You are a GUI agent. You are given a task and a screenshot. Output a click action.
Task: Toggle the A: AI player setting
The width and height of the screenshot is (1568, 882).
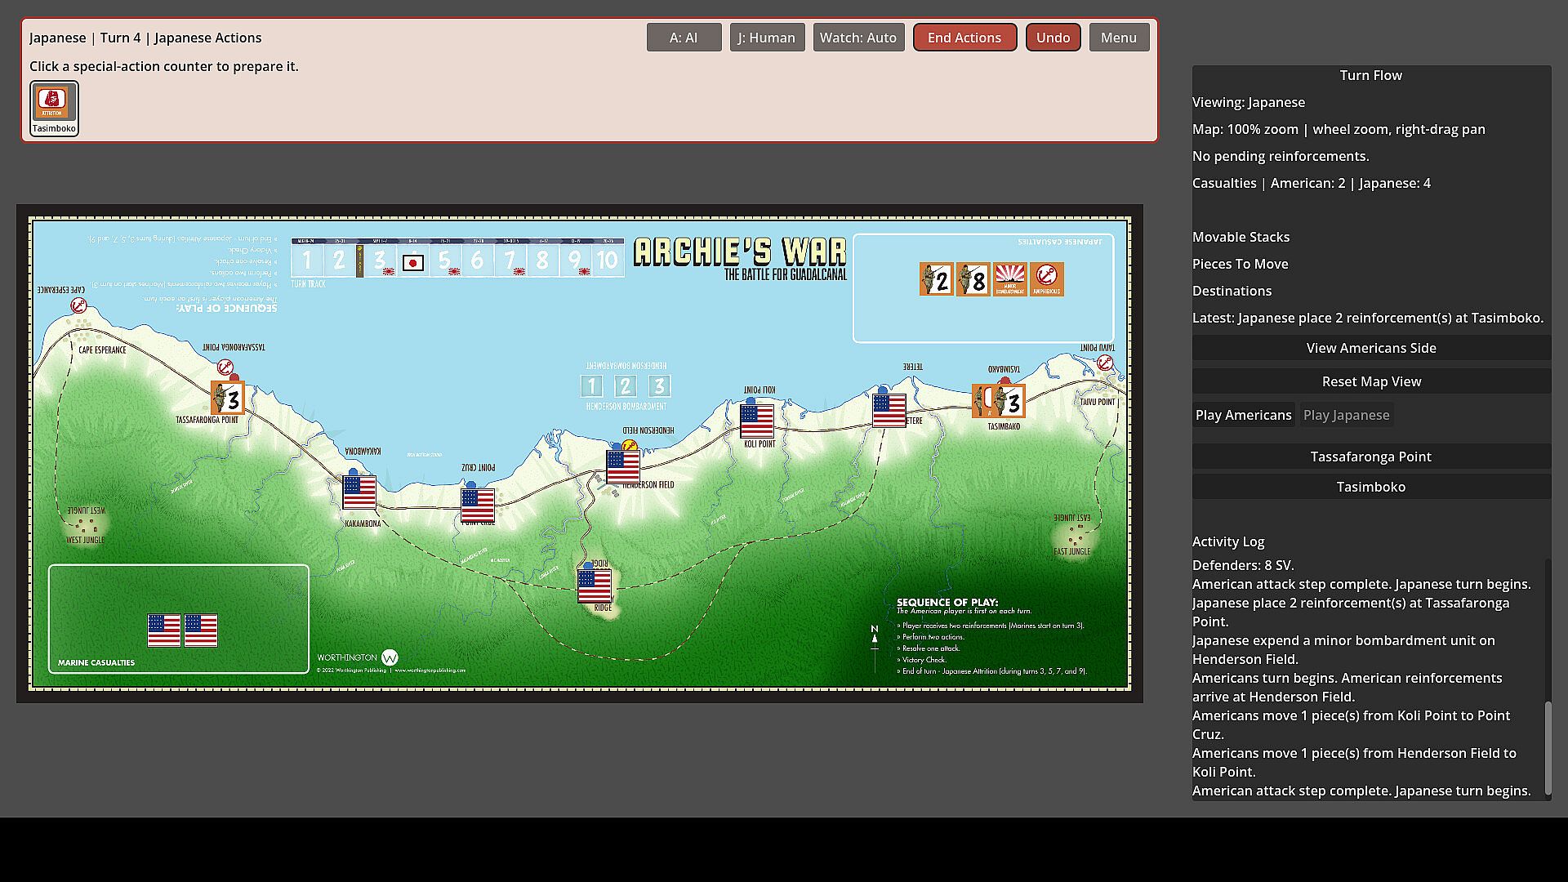click(684, 38)
